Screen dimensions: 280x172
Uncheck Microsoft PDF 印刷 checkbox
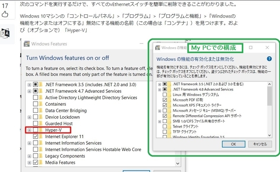[164, 100]
